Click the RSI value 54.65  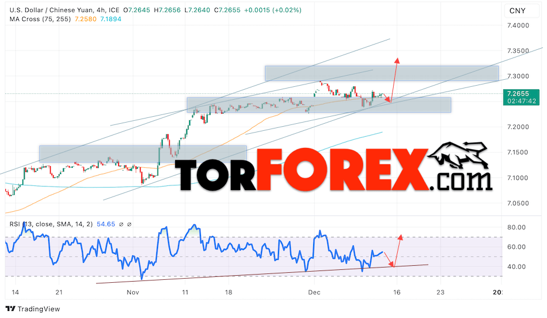tap(106, 224)
